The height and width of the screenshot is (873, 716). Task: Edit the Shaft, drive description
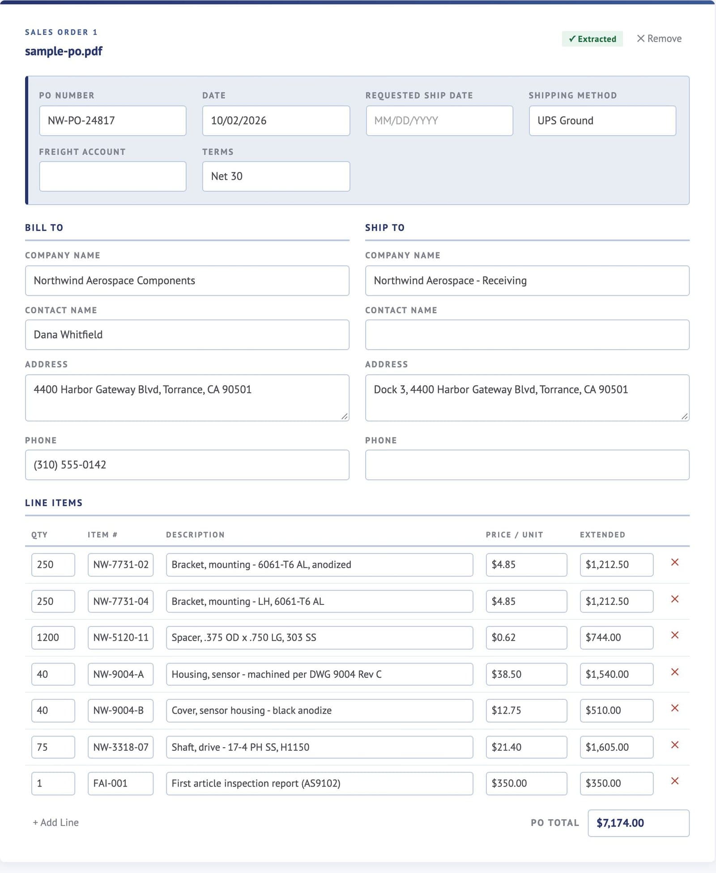[x=320, y=747]
